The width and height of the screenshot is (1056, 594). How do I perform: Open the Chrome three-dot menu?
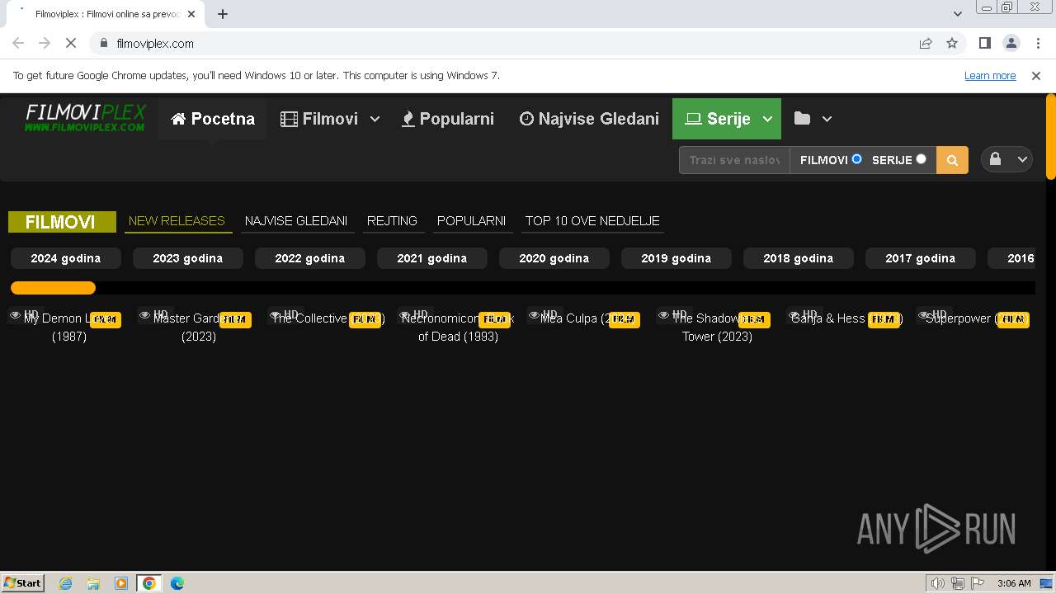[1037, 43]
